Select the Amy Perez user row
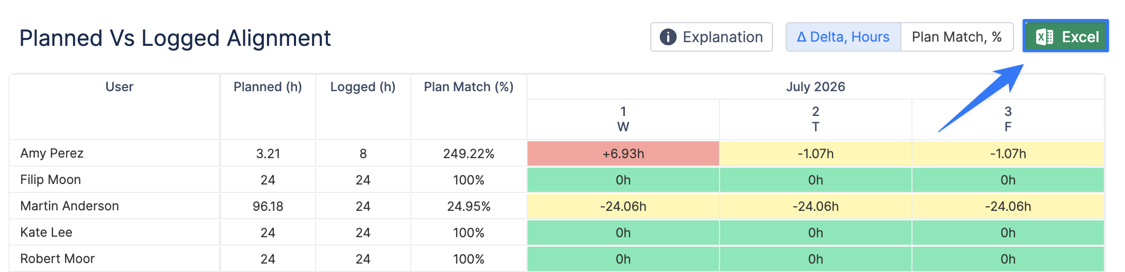This screenshot has height=272, width=1125. point(557,153)
